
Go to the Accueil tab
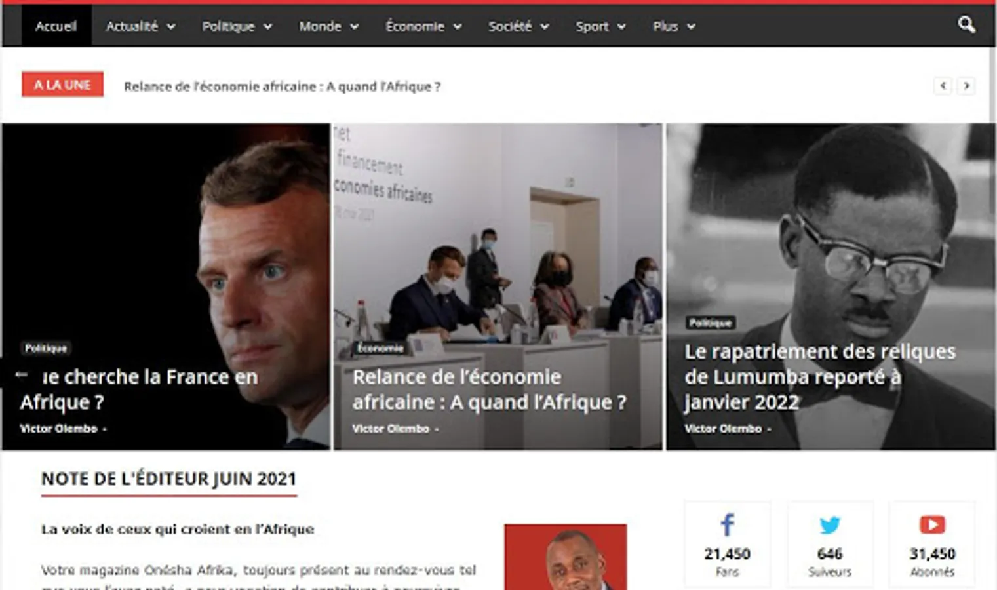tap(56, 26)
